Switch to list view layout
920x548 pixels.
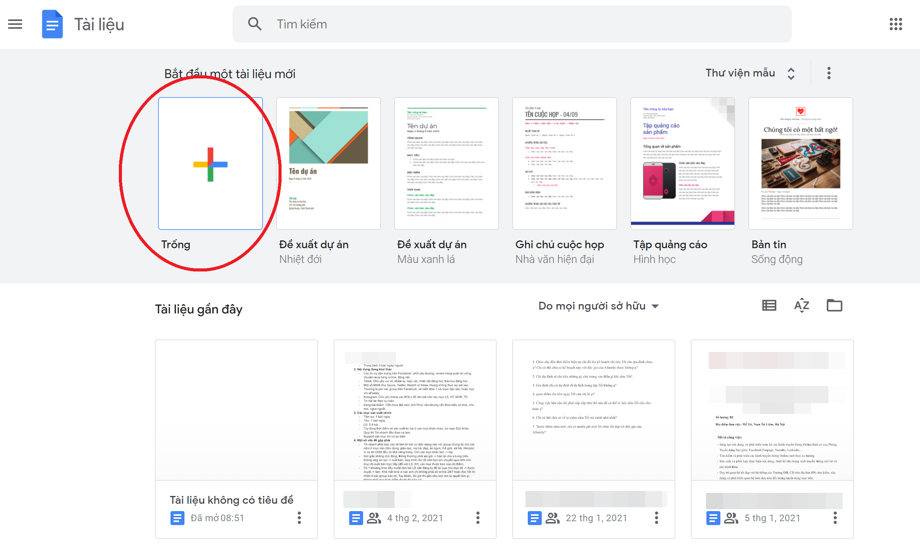tap(769, 306)
